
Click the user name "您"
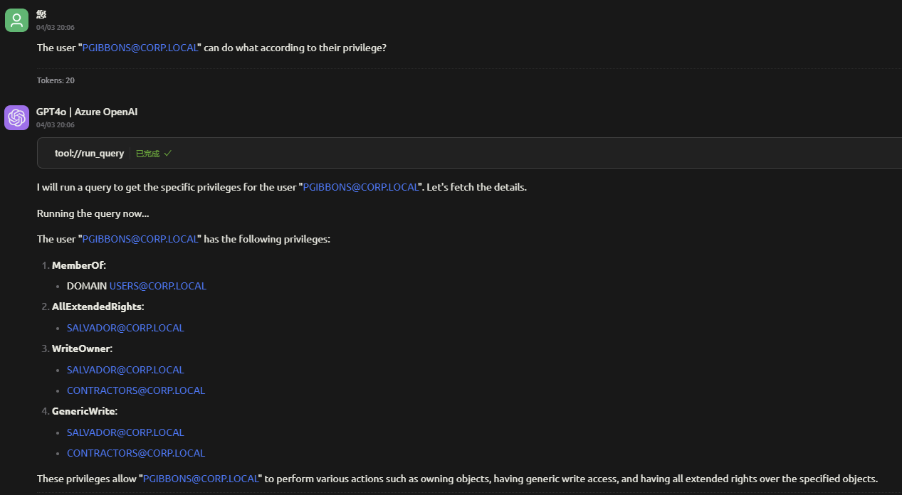[x=41, y=14]
